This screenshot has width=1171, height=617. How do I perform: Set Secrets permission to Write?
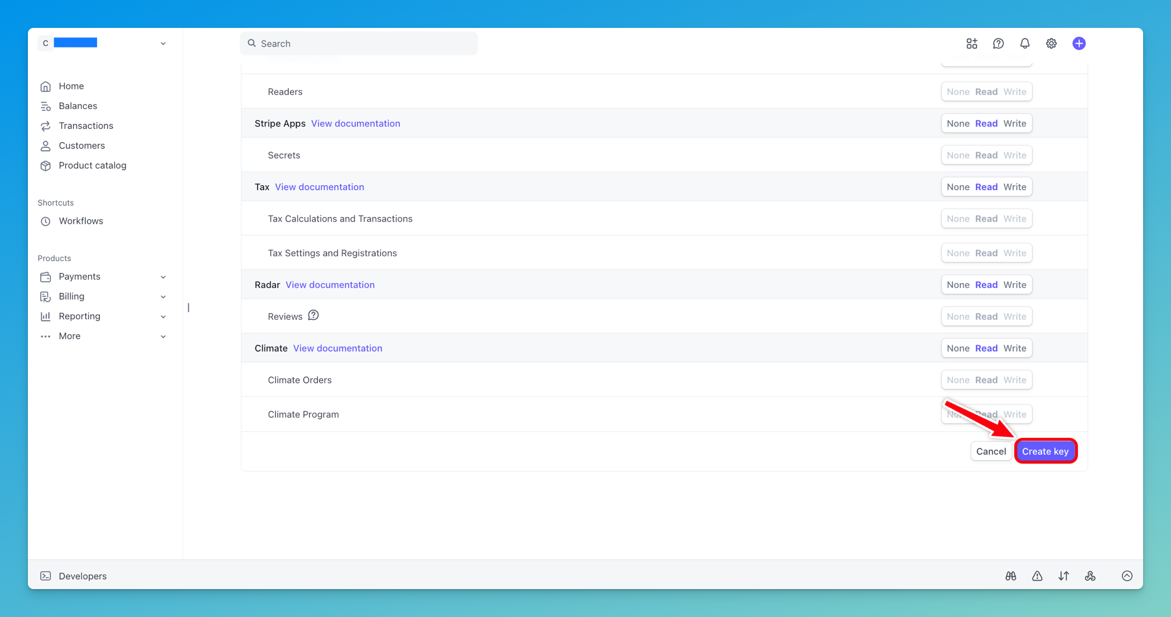click(1015, 155)
